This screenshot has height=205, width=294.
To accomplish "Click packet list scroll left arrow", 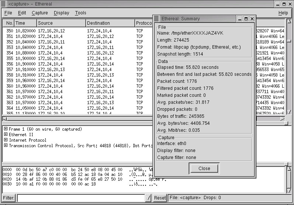I will click(5, 119).
